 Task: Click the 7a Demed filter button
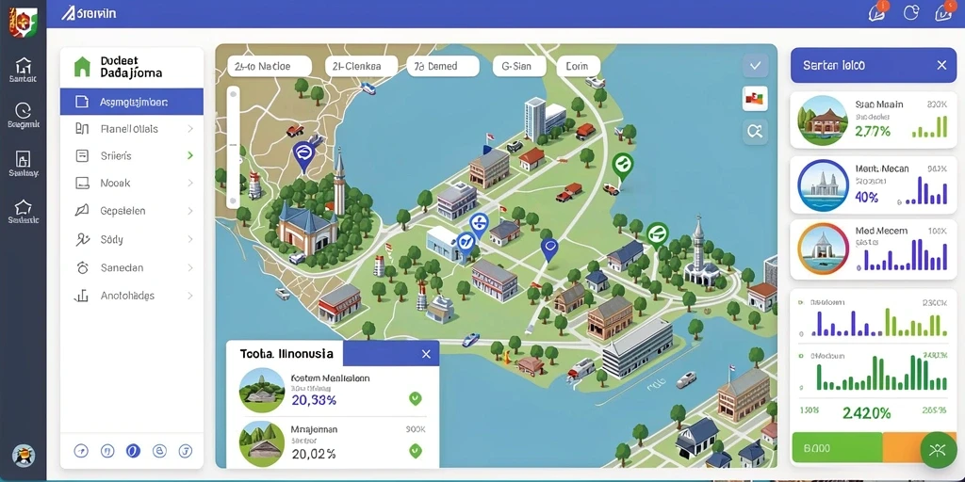(x=443, y=66)
